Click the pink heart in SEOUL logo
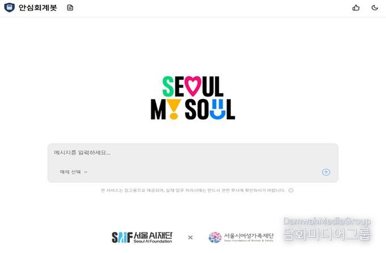386x253 pixels. click(x=193, y=86)
